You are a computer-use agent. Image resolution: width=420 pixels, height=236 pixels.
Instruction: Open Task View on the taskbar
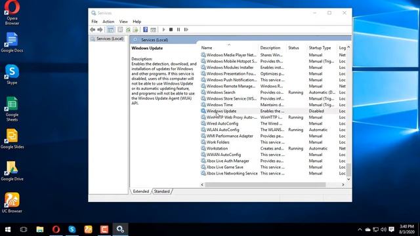[24, 229]
